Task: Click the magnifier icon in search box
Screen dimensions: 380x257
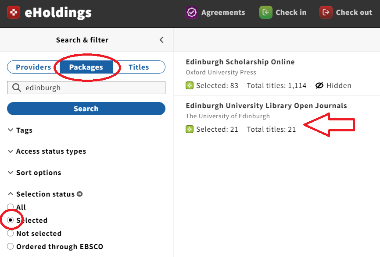Action: (x=17, y=88)
